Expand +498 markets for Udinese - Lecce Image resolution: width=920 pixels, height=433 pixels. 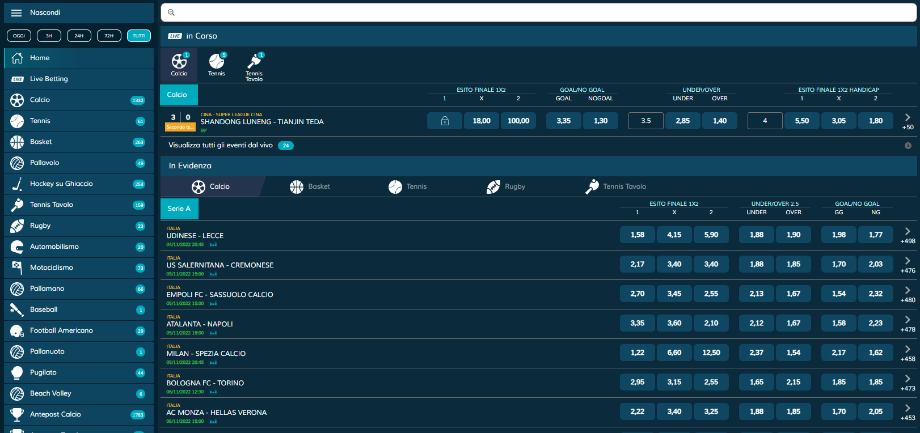908,235
